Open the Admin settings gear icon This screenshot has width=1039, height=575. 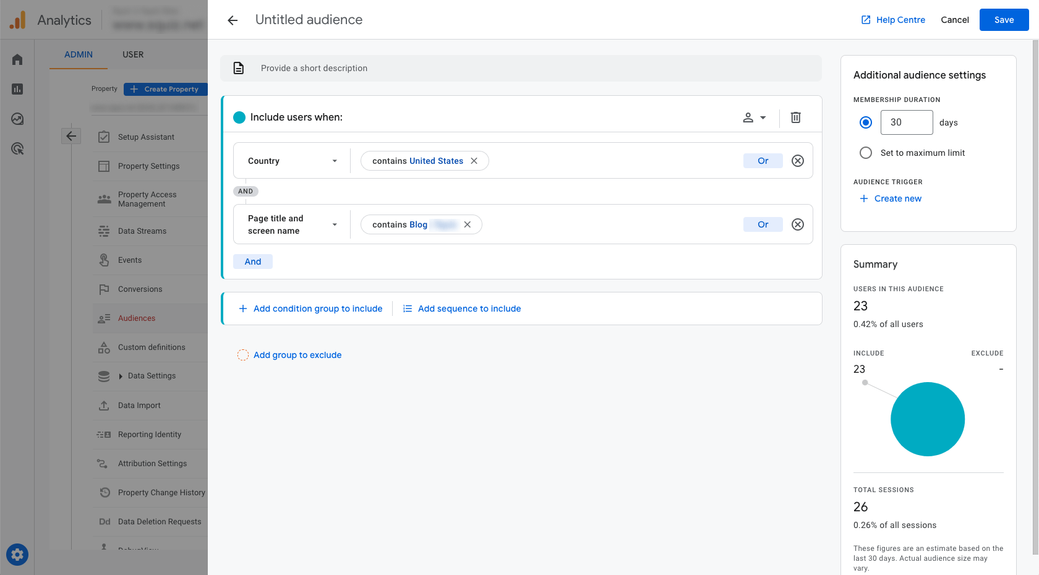(17, 555)
